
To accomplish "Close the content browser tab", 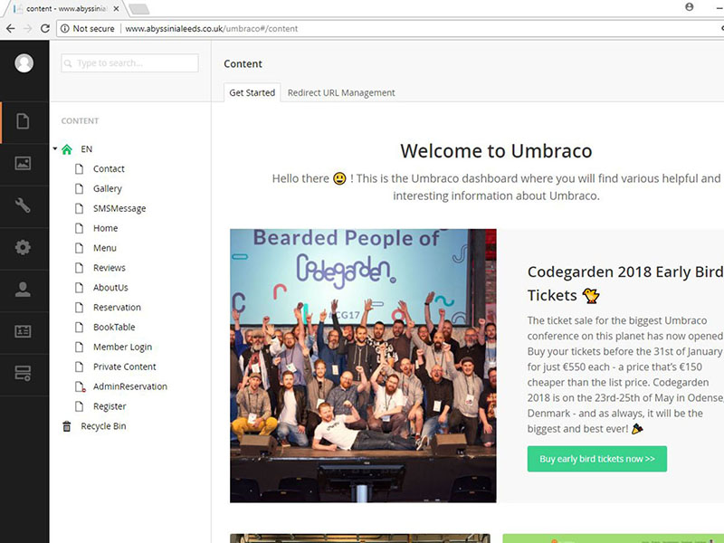I will [x=116, y=9].
